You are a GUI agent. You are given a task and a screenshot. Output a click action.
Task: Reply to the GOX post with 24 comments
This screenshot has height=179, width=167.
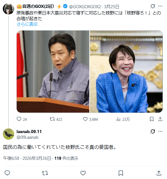[22, 119]
